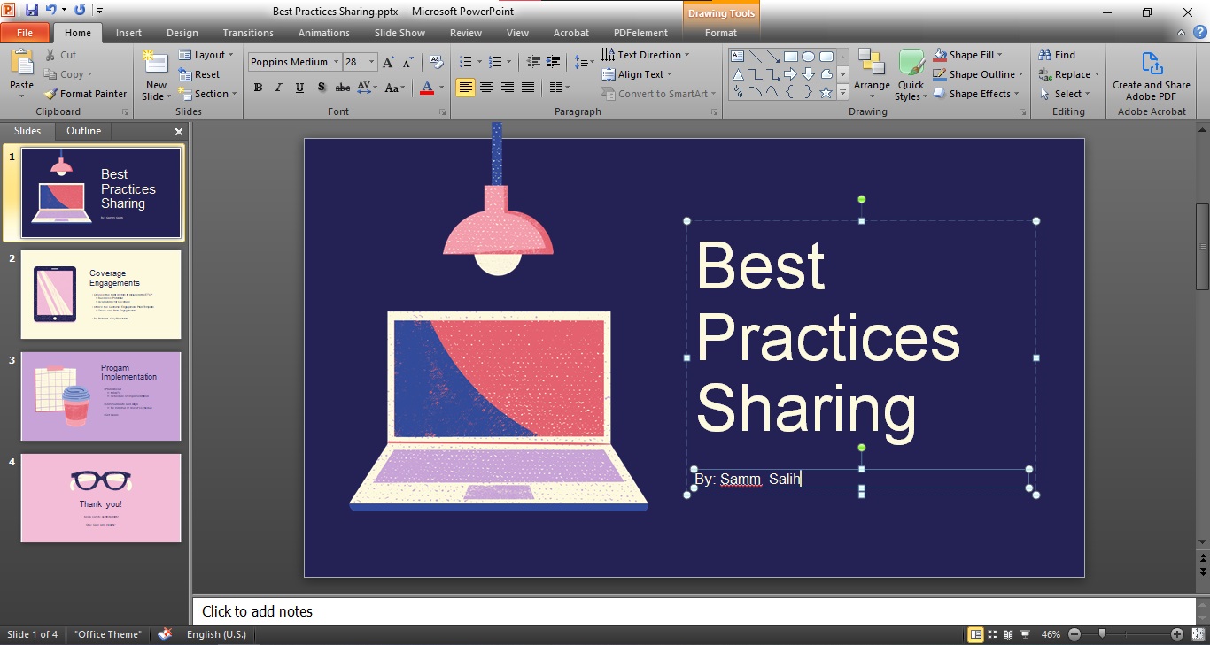The width and height of the screenshot is (1210, 645).
Task: Open the font size dropdown
Action: (x=372, y=62)
